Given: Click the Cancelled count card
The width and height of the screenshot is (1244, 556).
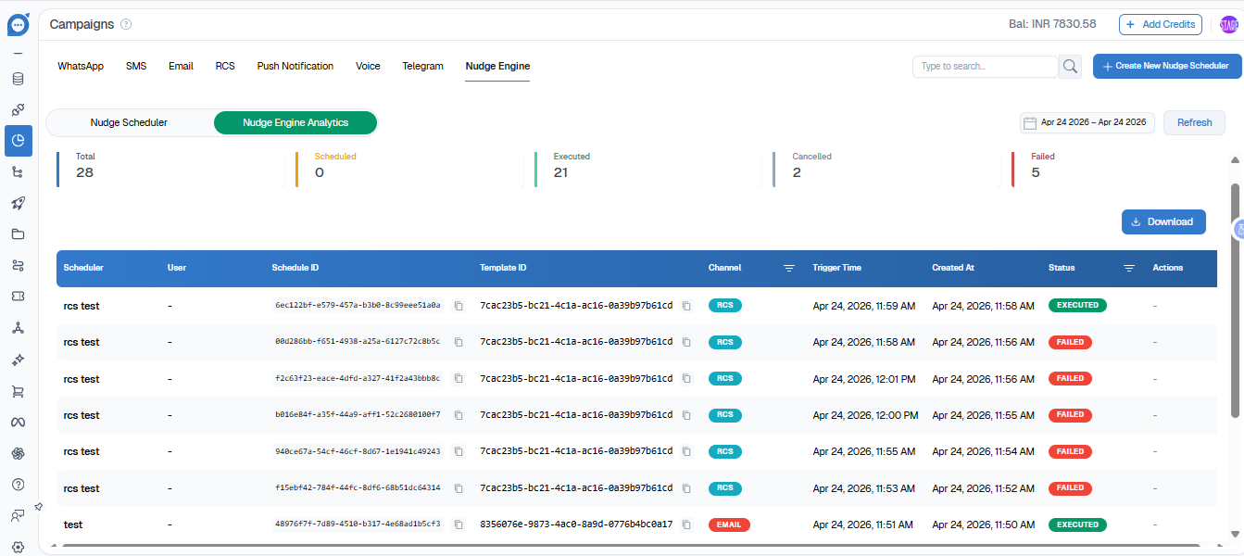Looking at the screenshot, I should (885, 169).
